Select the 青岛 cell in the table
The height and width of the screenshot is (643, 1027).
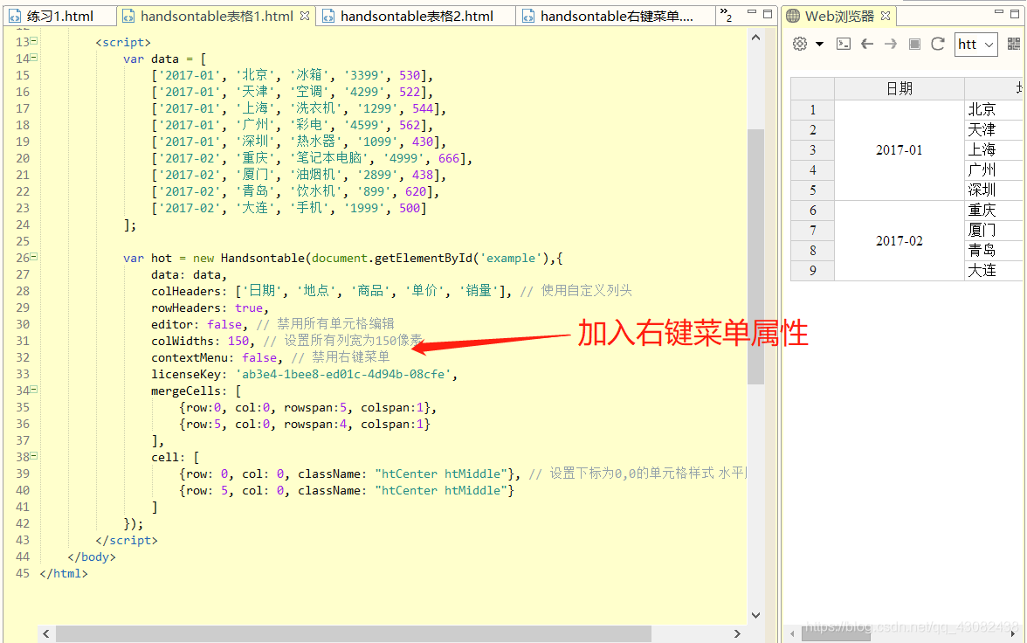(994, 251)
